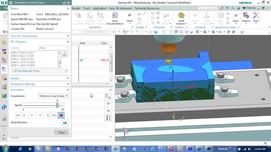Open Synchronous Modeling More dropdown
Viewport: 271px width, 152px height.
[235, 18]
